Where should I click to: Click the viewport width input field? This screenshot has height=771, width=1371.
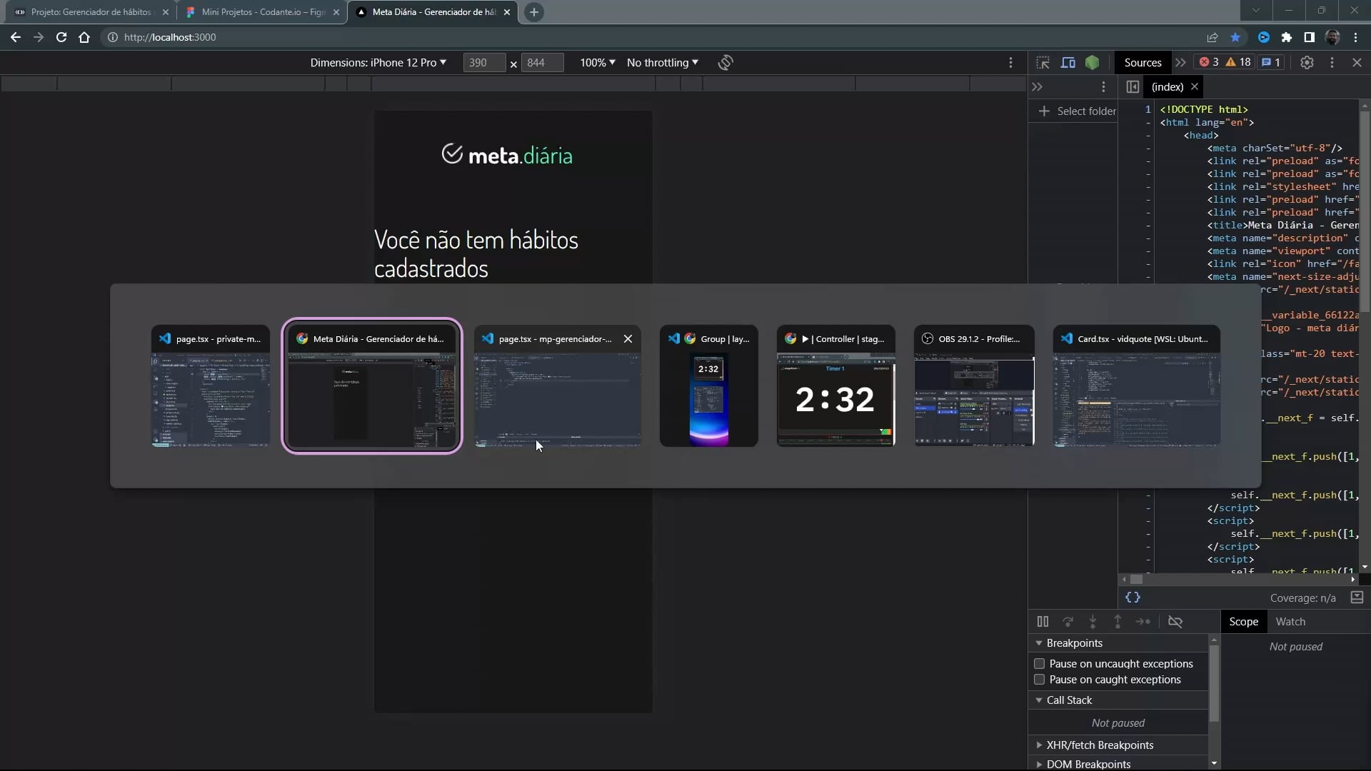coord(483,63)
